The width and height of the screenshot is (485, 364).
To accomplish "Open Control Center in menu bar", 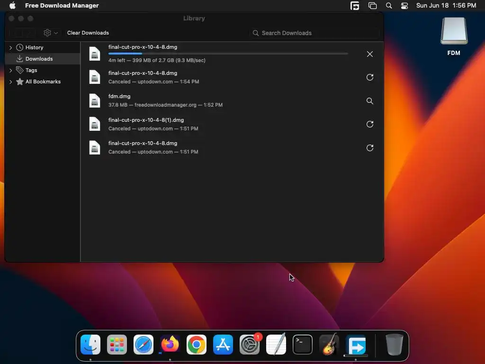I will tap(404, 6).
